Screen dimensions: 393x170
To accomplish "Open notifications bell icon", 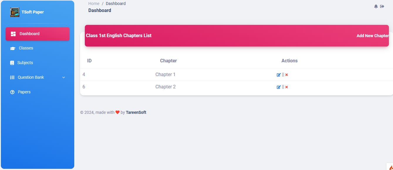I will click(x=376, y=6).
